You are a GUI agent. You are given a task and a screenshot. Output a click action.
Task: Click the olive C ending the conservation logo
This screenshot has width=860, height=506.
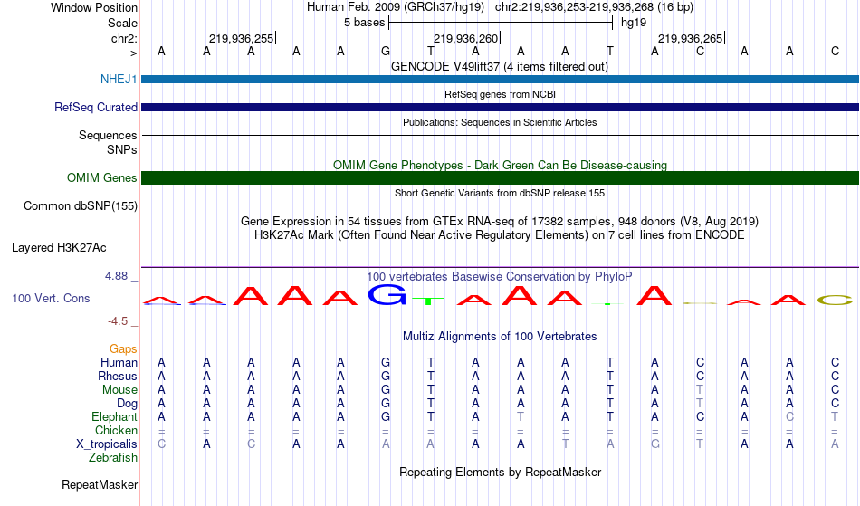835,300
